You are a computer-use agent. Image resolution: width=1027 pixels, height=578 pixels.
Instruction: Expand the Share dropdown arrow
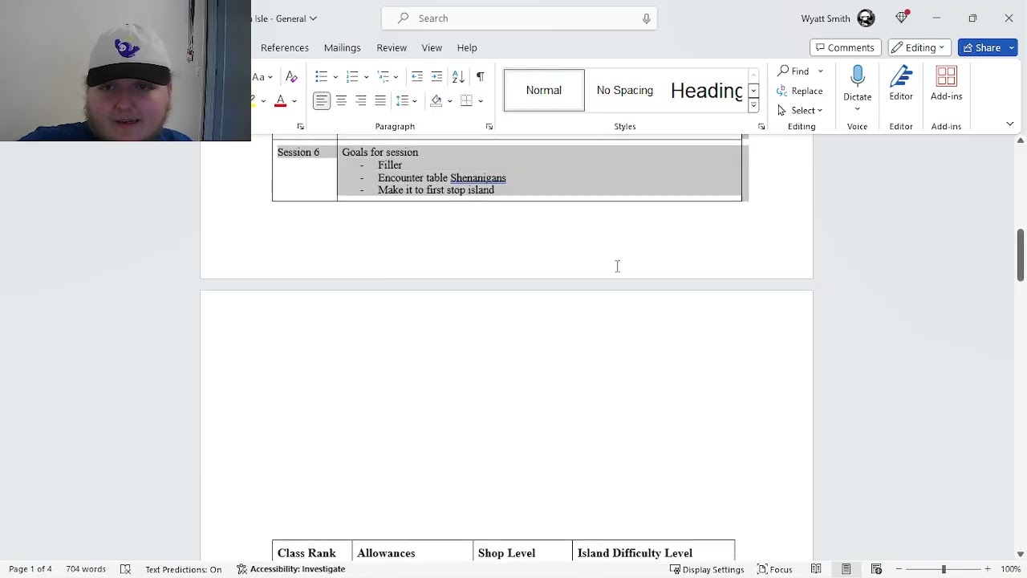point(1012,47)
